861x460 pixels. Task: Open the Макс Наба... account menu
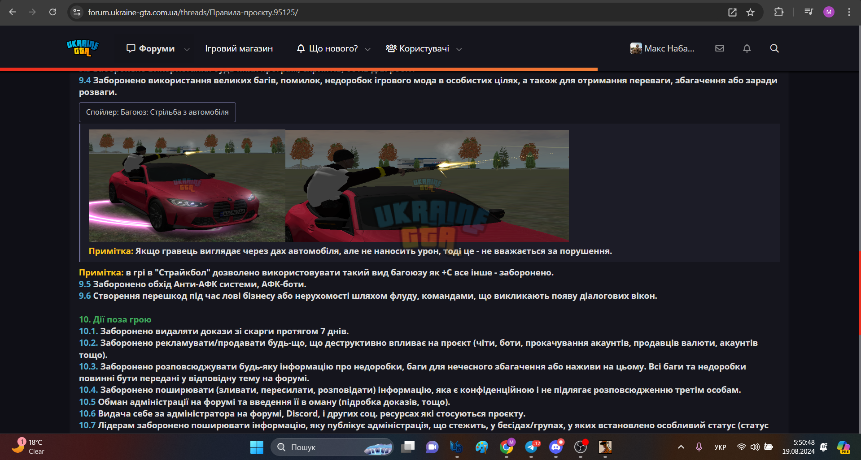[x=662, y=48]
